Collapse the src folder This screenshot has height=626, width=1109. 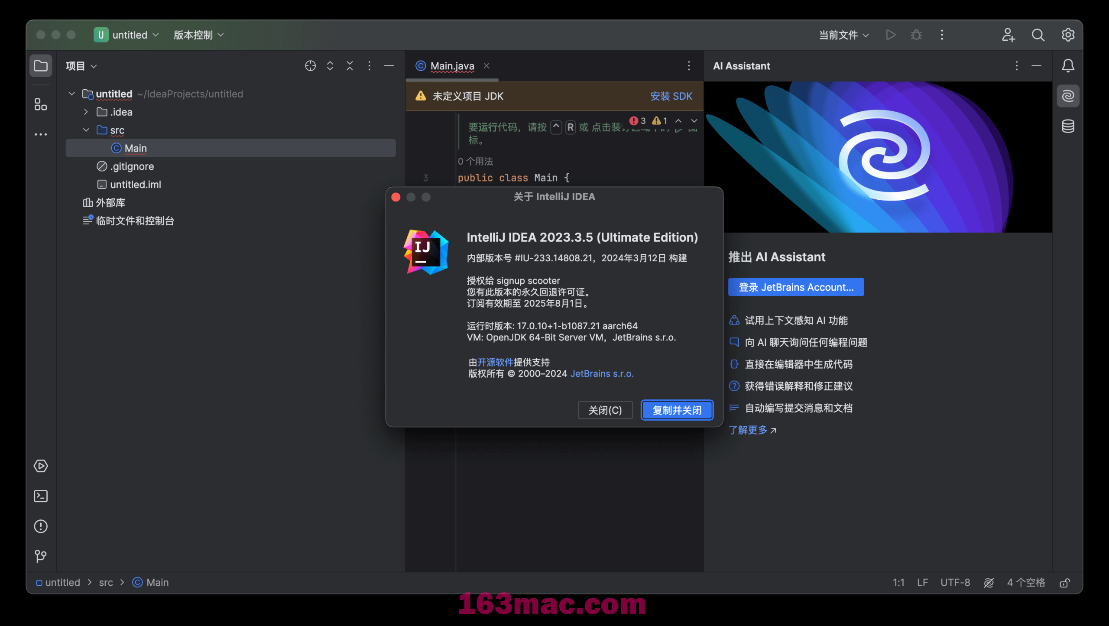coord(86,130)
